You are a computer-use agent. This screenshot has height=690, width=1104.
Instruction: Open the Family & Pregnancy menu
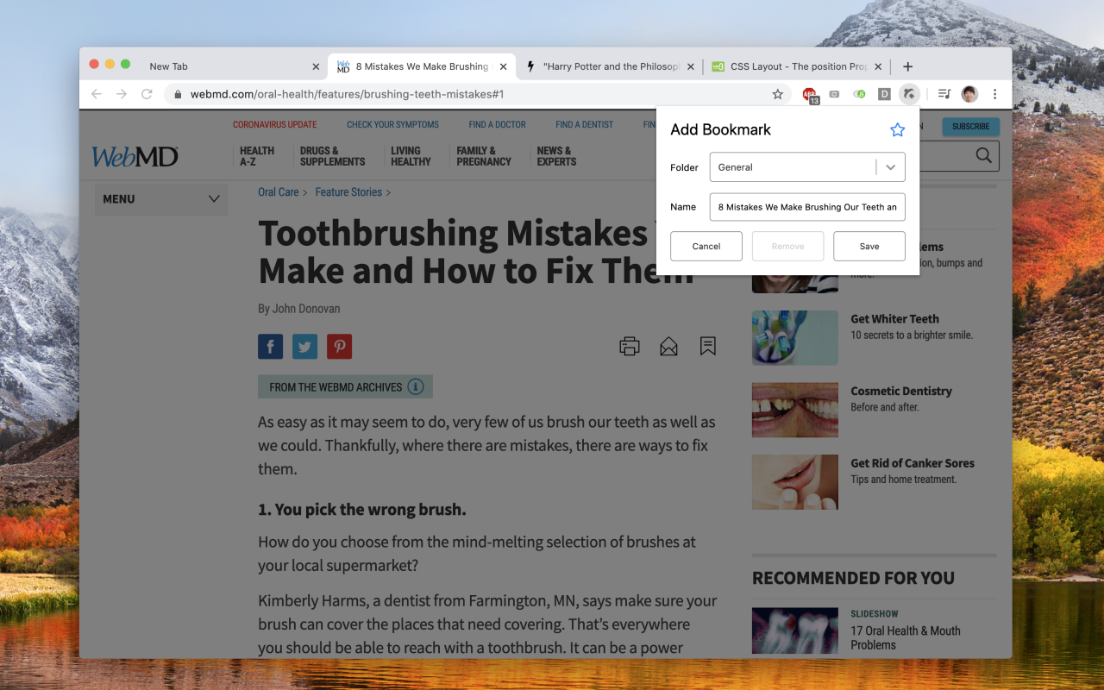pyautogui.click(x=484, y=156)
